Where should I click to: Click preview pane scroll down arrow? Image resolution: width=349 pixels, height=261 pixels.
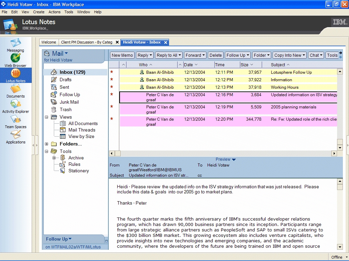click(x=340, y=247)
